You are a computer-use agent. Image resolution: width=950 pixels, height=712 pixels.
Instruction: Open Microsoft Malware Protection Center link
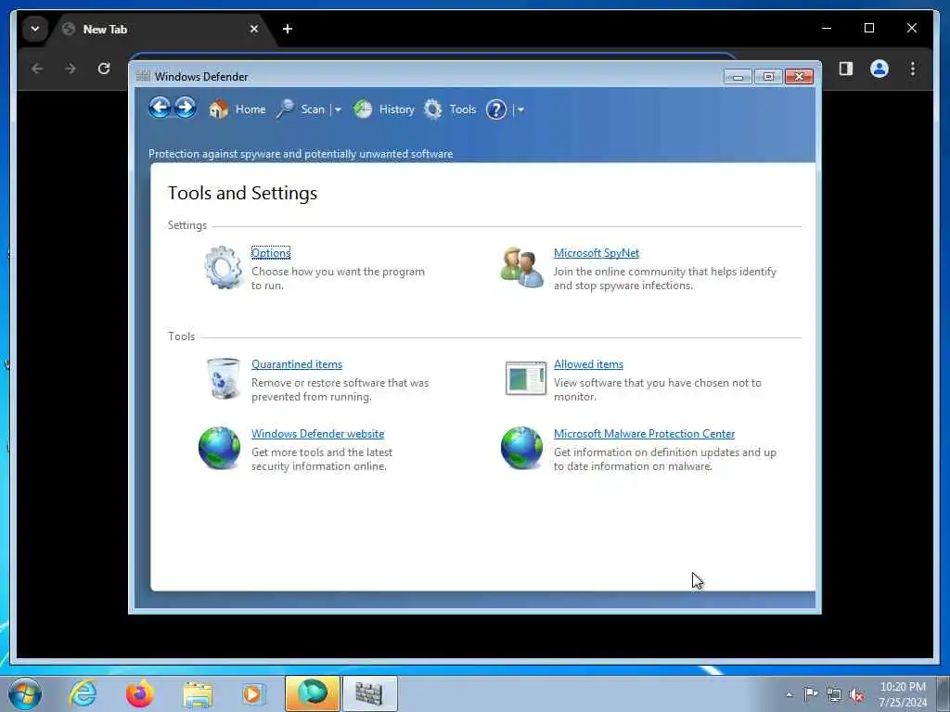point(644,434)
